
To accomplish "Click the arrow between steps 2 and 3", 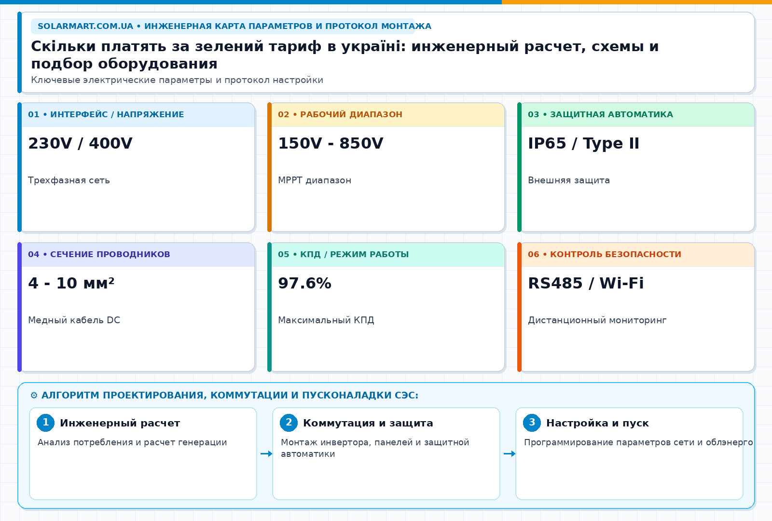I will 510,453.
